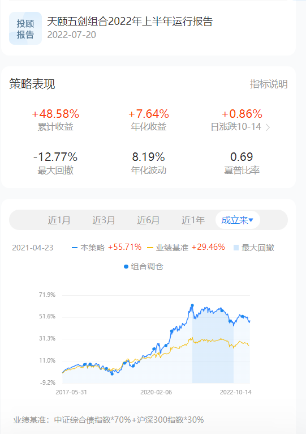
Task: Select the 近1月 period tab
Action: [59, 220]
